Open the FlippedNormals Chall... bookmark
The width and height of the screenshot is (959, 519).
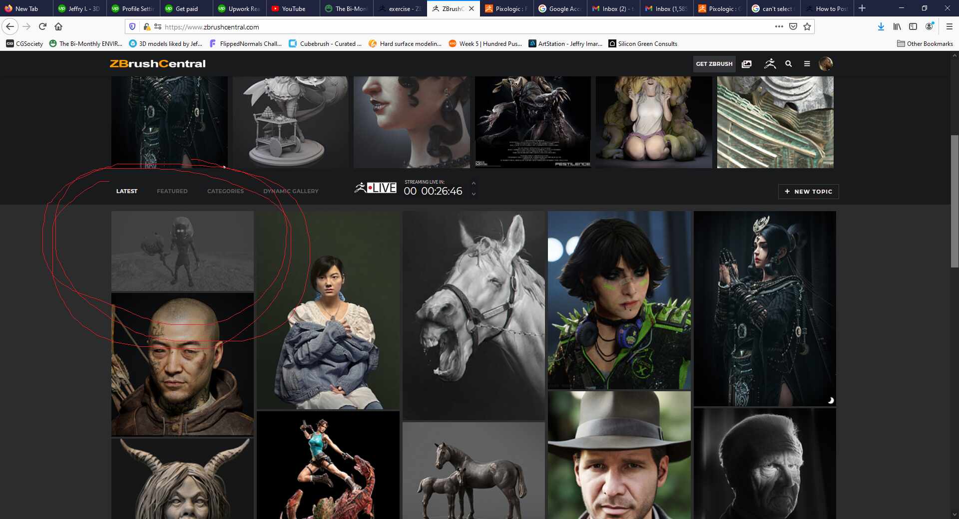245,44
